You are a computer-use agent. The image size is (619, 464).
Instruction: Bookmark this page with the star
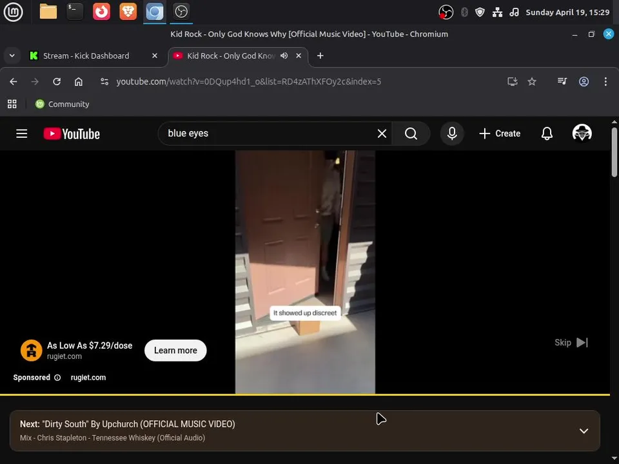(x=532, y=82)
